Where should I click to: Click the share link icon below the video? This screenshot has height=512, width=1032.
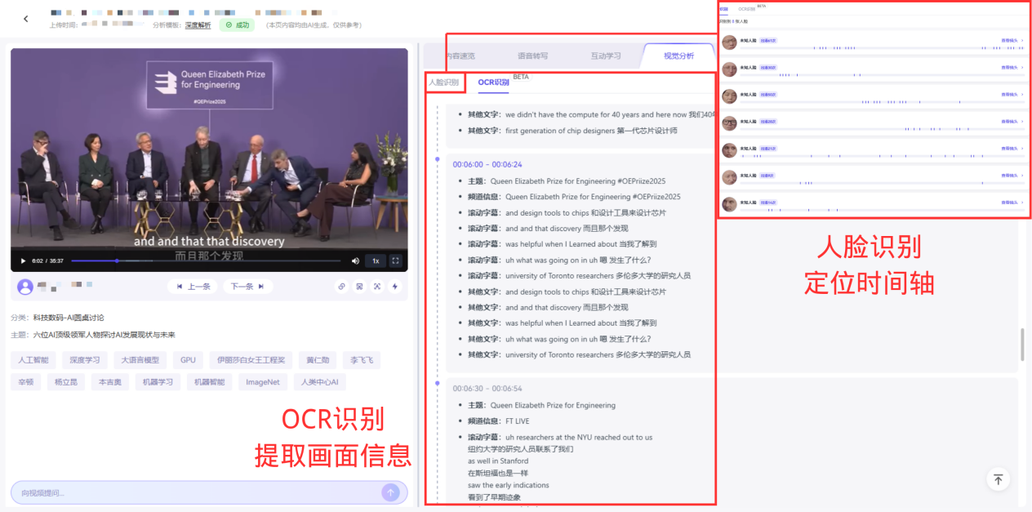(x=340, y=286)
